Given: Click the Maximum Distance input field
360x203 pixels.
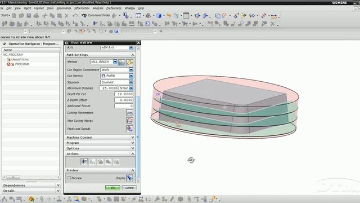Looking at the screenshot, I should pos(109,88).
